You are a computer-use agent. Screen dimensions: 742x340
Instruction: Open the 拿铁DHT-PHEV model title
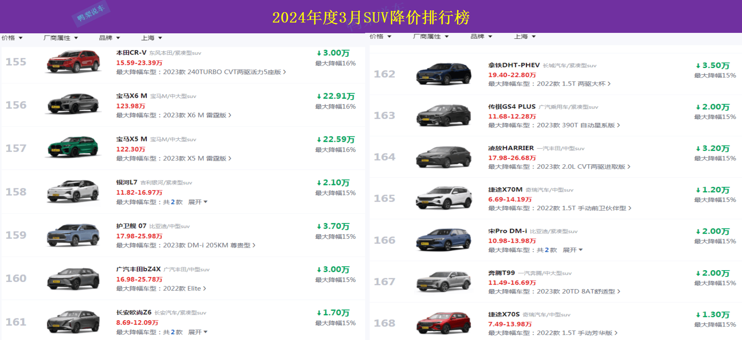tap(514, 65)
